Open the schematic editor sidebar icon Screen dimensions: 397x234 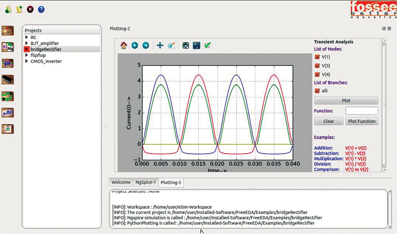pyautogui.click(x=8, y=30)
